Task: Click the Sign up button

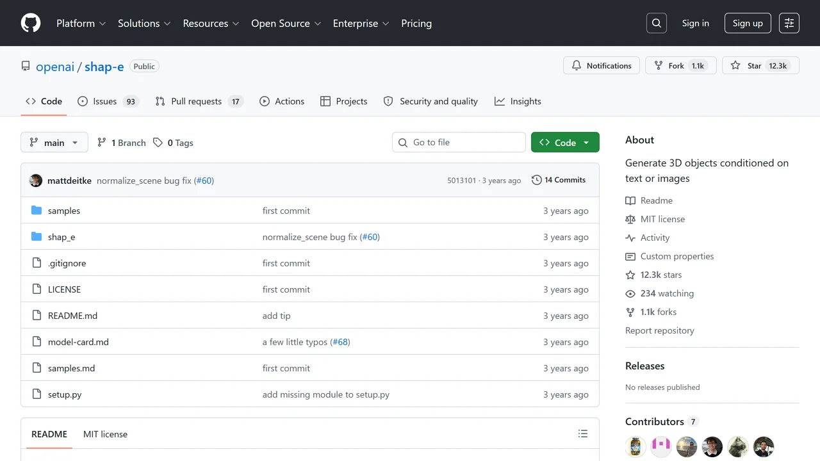Action: pos(748,23)
